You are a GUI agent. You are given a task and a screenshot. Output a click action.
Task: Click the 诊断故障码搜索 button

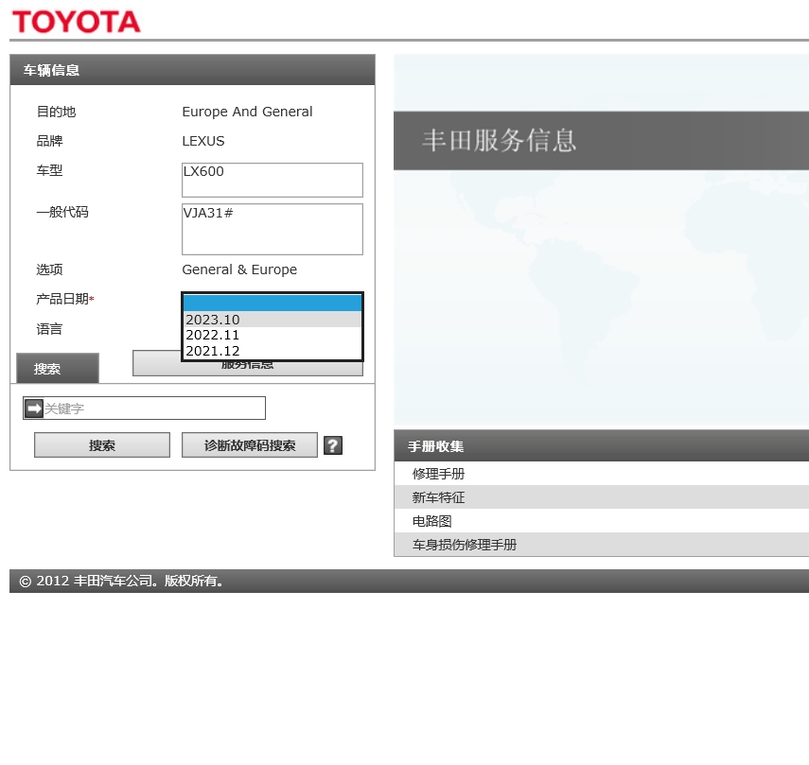coord(249,444)
